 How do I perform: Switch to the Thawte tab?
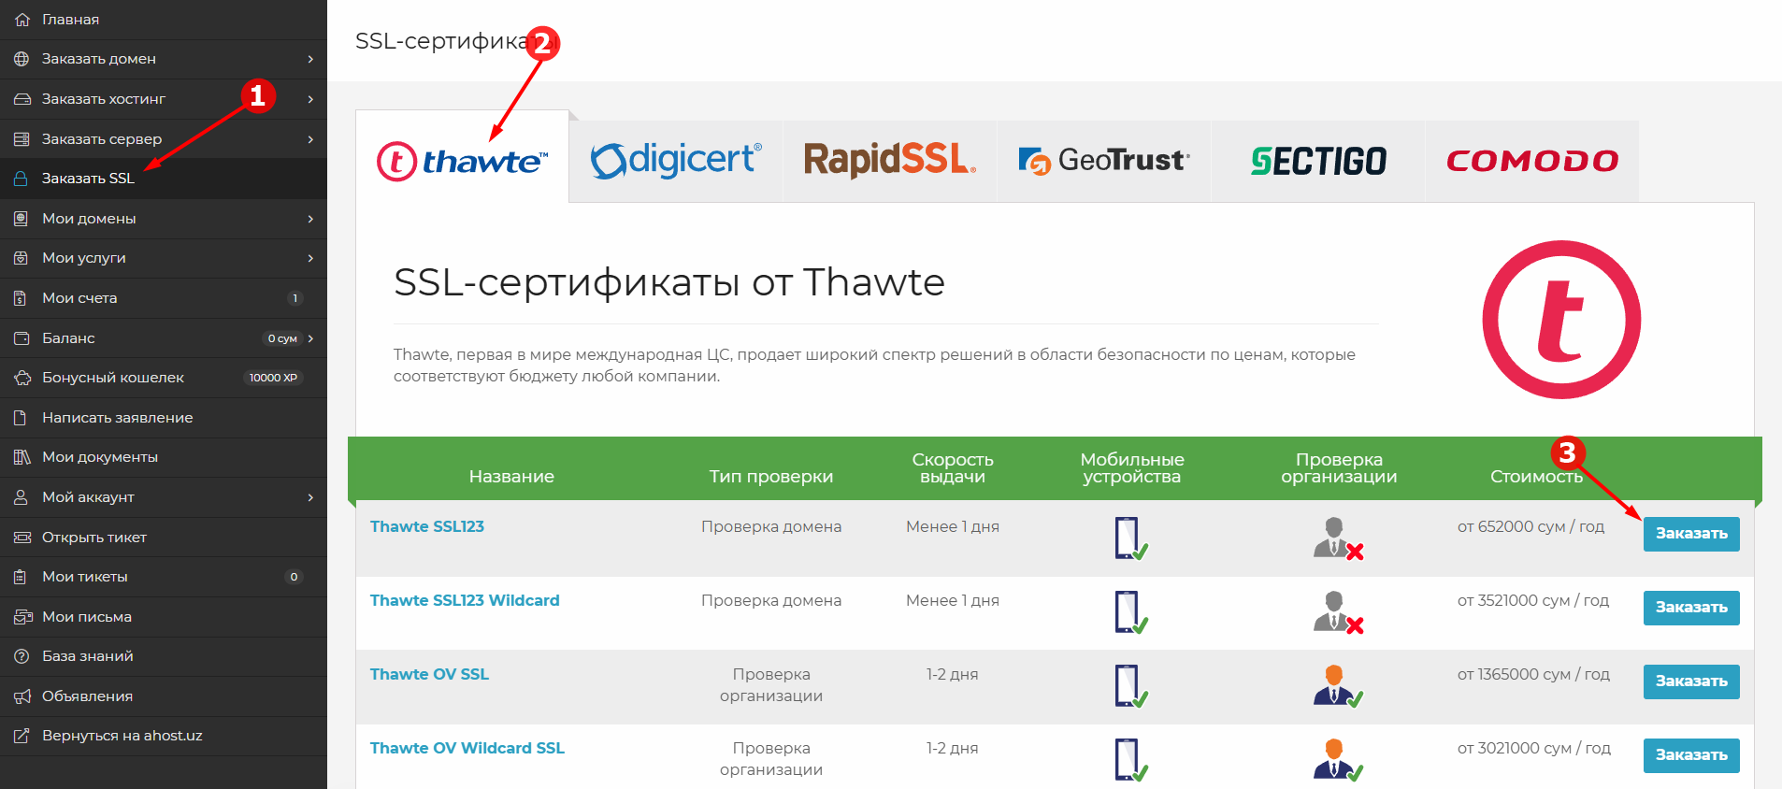(x=462, y=157)
